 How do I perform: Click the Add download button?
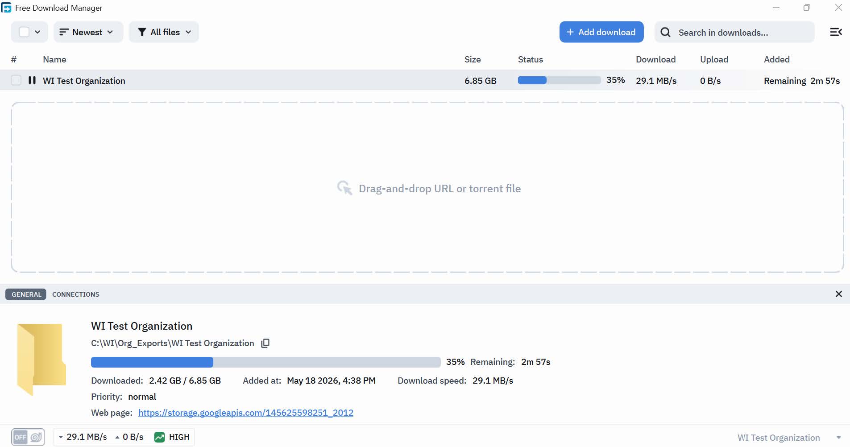pyautogui.click(x=601, y=32)
